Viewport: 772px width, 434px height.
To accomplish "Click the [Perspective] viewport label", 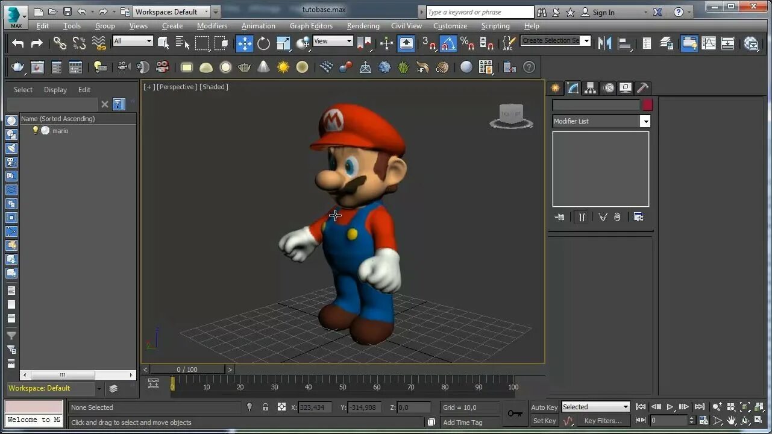I will [177, 87].
